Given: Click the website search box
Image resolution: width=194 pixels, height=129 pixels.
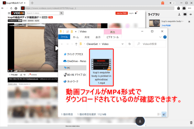Looking at the screenshot, I should 43,13.
